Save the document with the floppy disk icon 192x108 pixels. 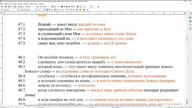[9, 7]
